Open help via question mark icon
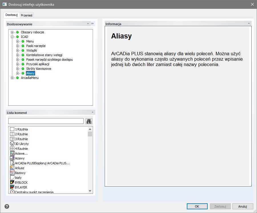 click(7, 206)
